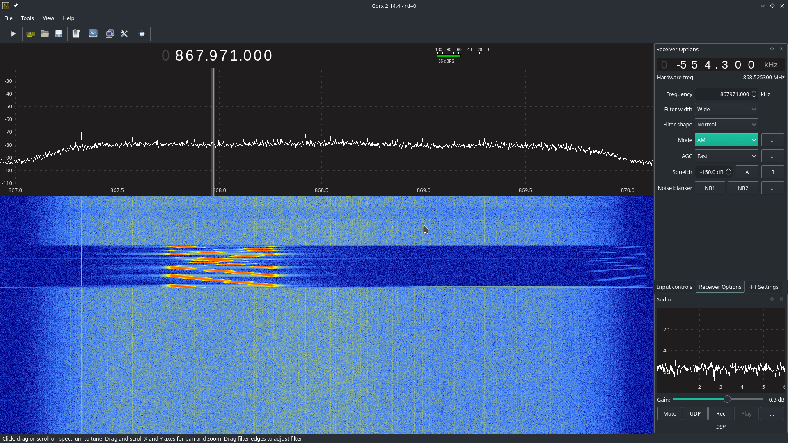Click the load settings folder icon
This screenshot has width=788, height=443.
[x=45, y=34]
